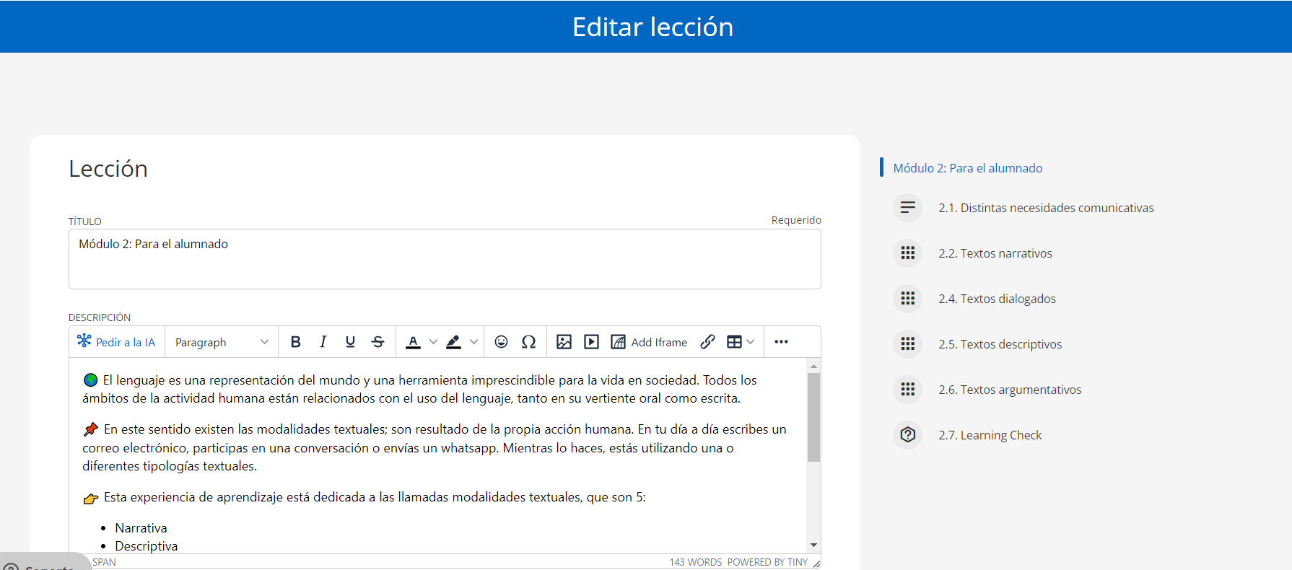Toggle bold formatting
The height and width of the screenshot is (570, 1292).
pyautogui.click(x=295, y=342)
